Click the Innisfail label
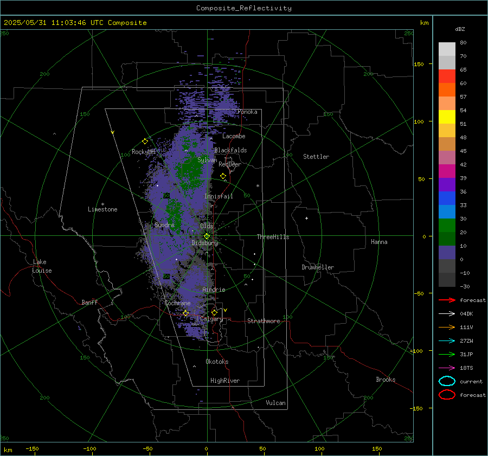This screenshot has width=488, height=456. [x=219, y=196]
